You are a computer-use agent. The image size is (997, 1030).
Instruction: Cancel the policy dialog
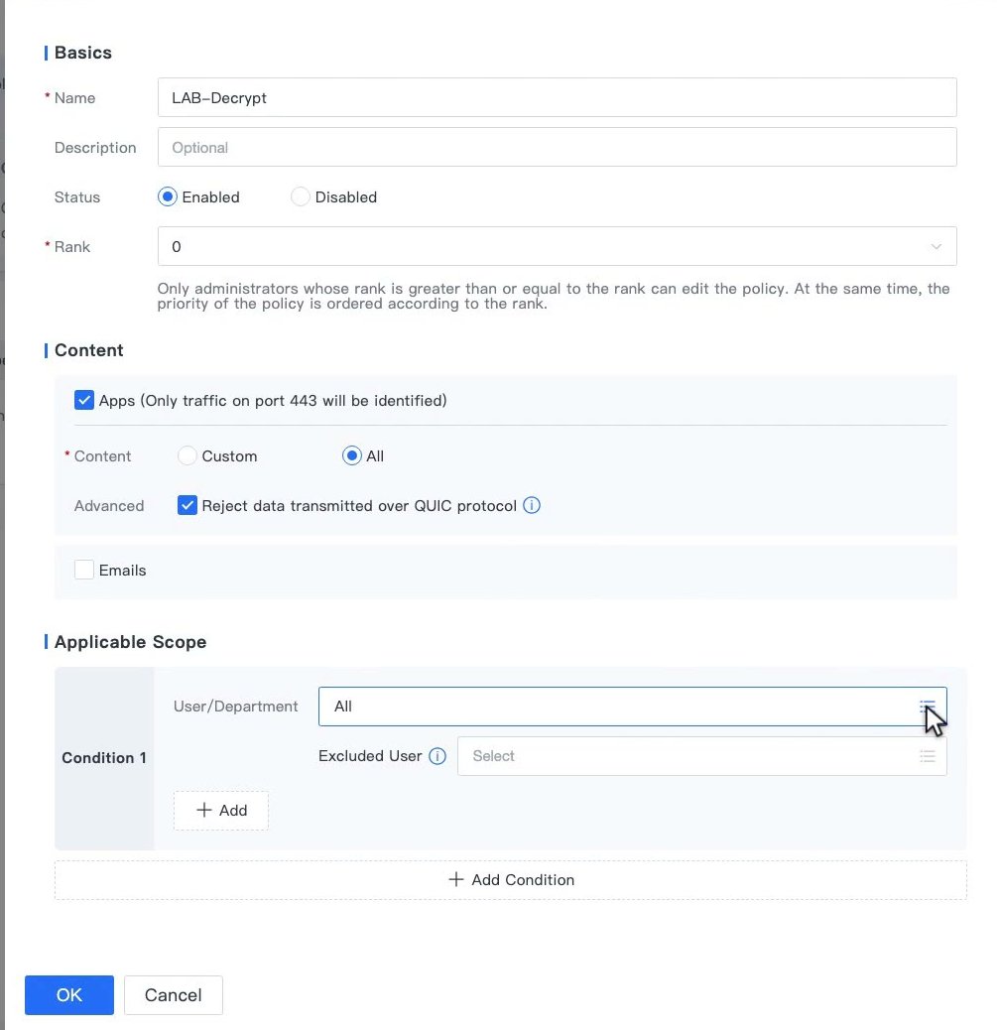click(174, 995)
